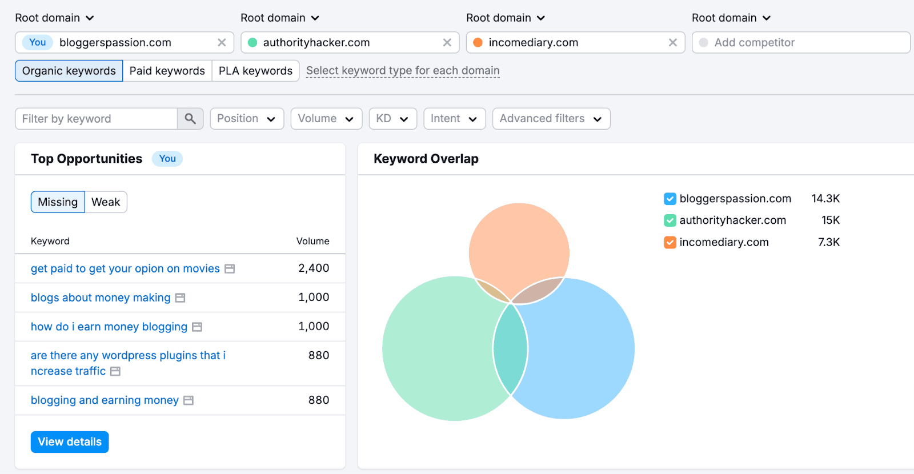The width and height of the screenshot is (914, 474).
Task: Open SERP icon beside 'blogging and earning money'
Action: coord(189,401)
